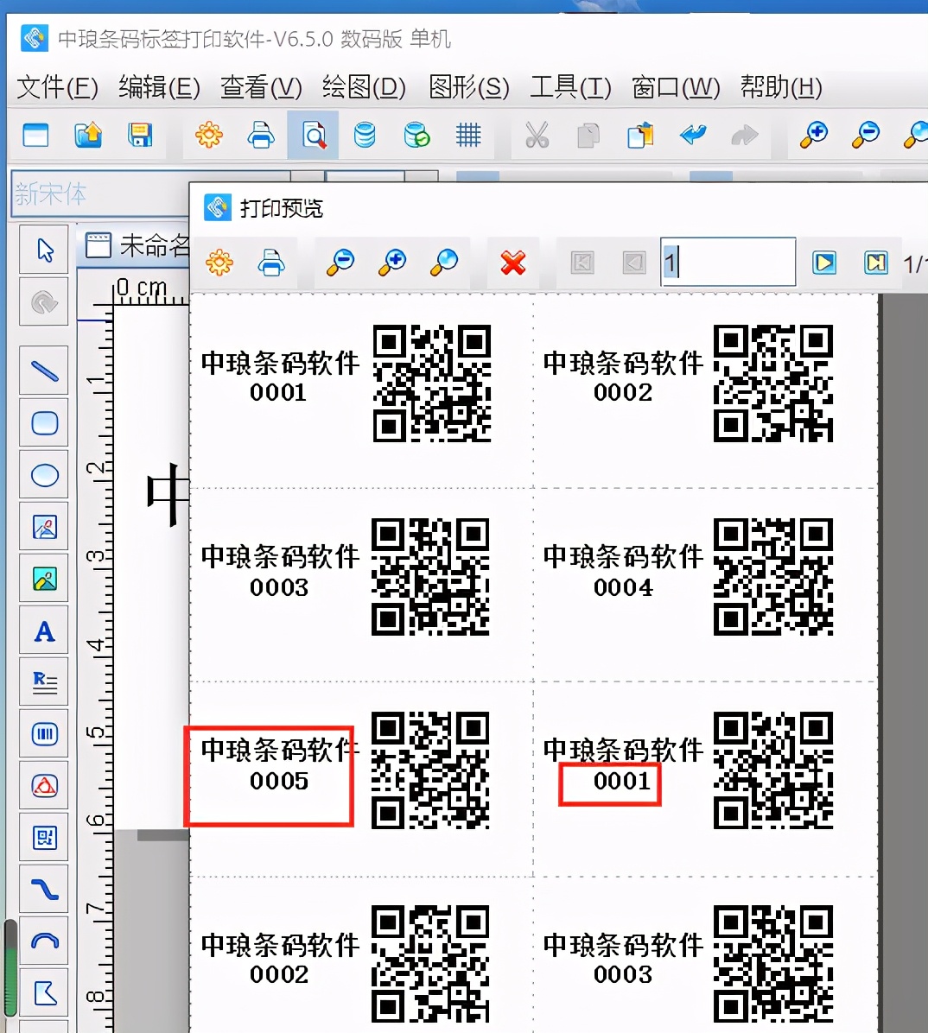
Task: Select the red triangle shape tool
Action: (44, 785)
